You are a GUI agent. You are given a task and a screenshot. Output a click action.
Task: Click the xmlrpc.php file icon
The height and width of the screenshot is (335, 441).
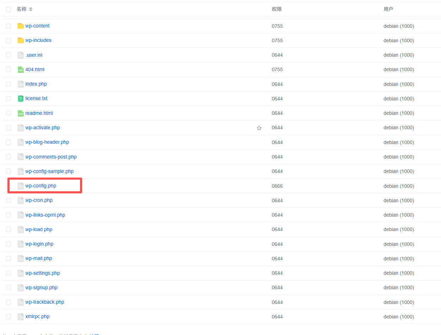21,317
